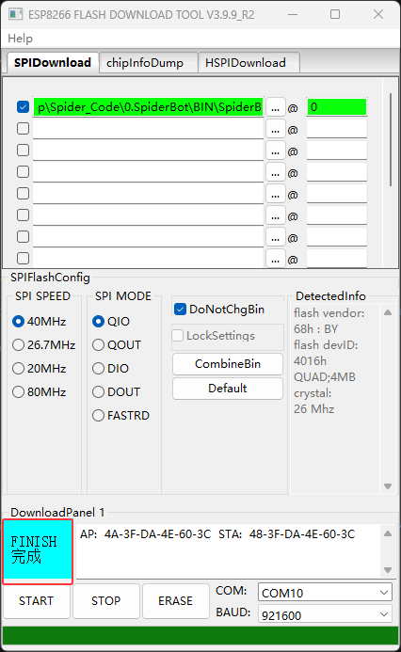This screenshot has height=652, width=401.
Task: Click the MAC address box down arrow
Action: coord(388,569)
